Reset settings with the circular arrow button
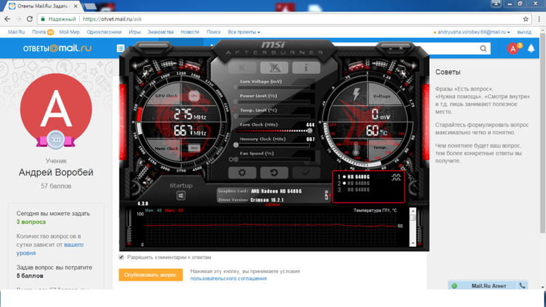 pyautogui.click(x=274, y=173)
